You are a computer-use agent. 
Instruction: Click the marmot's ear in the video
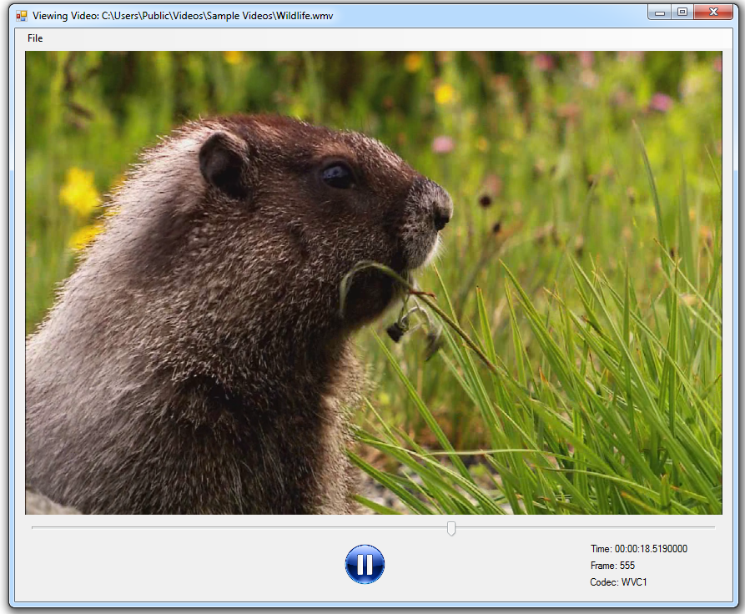pos(225,163)
